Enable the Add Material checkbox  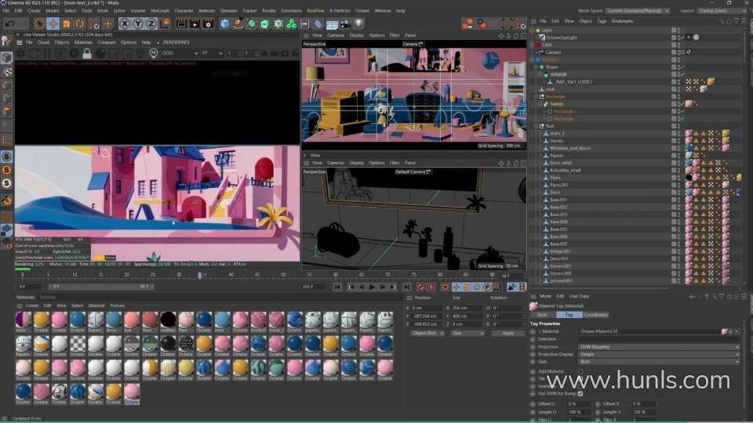580,371
